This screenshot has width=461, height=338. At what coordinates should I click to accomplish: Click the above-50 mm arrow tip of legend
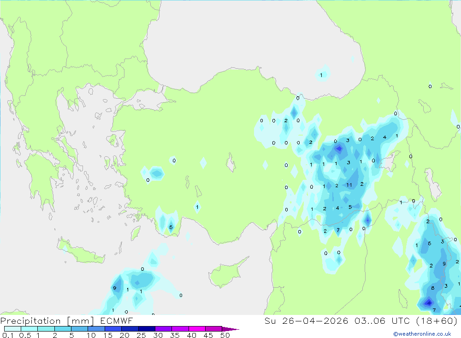tap(230, 329)
